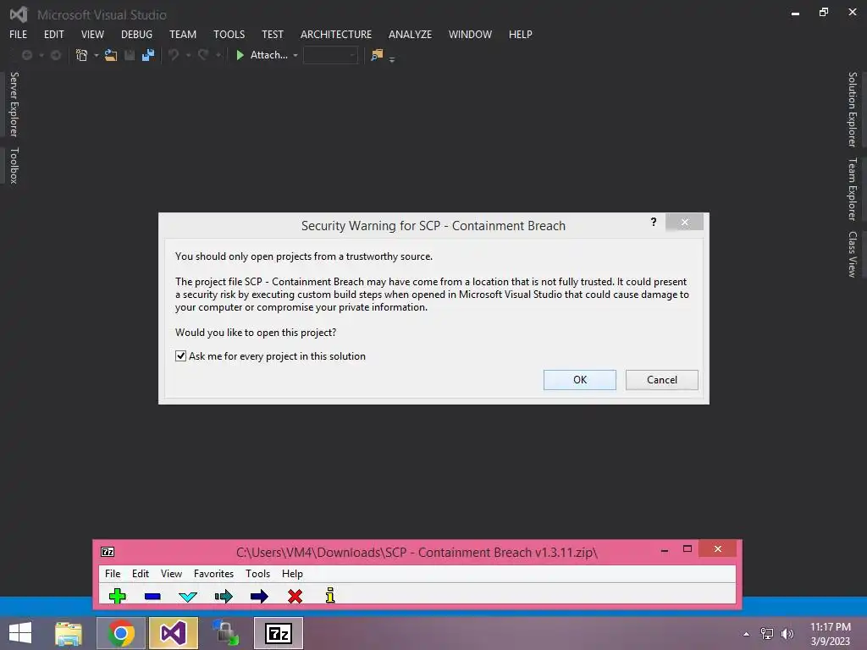The width and height of the screenshot is (867, 650).
Task: Open the Redo history dropdown arrow
Action: click(x=218, y=55)
